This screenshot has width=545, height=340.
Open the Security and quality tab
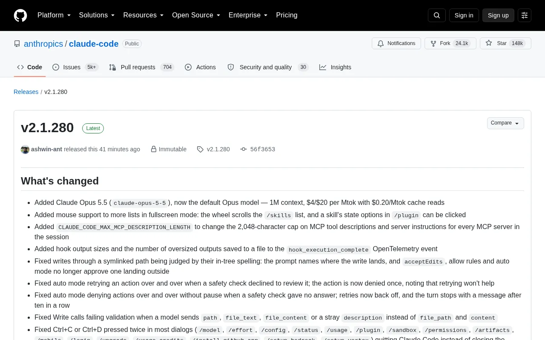coord(268,67)
